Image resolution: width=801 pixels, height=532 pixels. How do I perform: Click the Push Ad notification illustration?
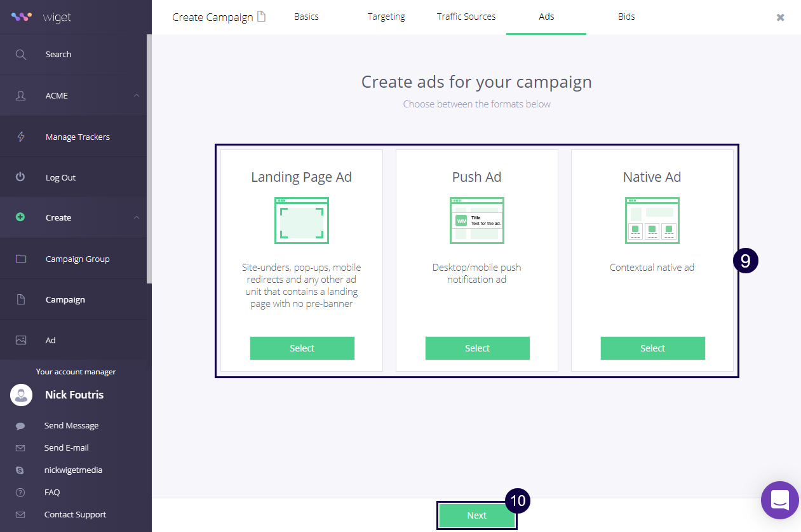tap(477, 221)
